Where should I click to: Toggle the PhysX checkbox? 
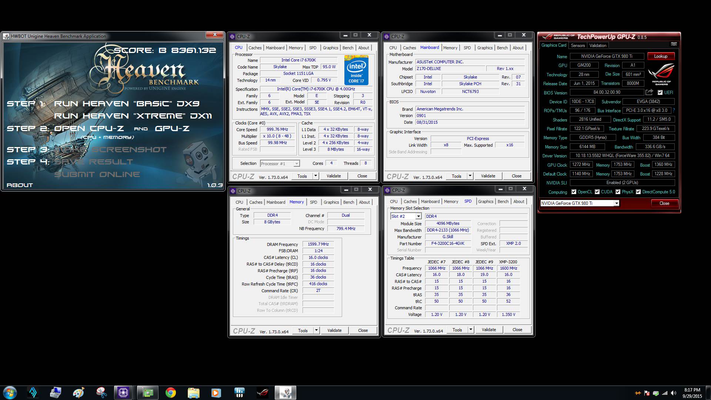click(618, 192)
